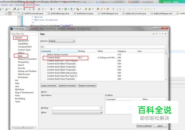
Task: Click the back arrow in Preferences Keys header
Action: pos(153,34)
